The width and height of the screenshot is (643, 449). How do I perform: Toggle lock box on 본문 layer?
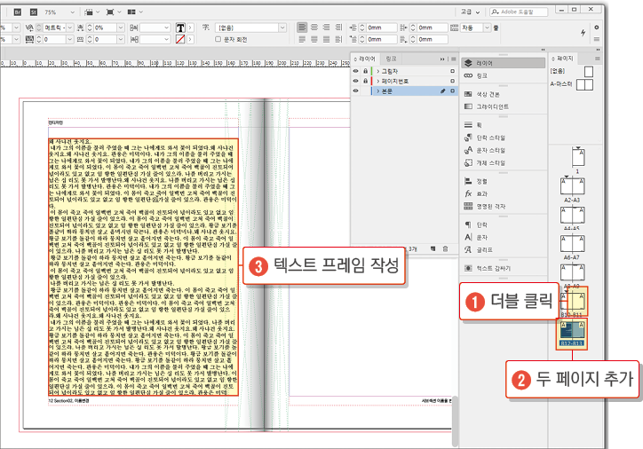365,91
